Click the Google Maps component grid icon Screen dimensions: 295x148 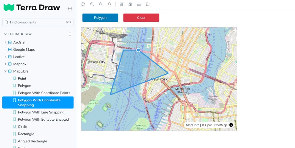click(x=10, y=50)
